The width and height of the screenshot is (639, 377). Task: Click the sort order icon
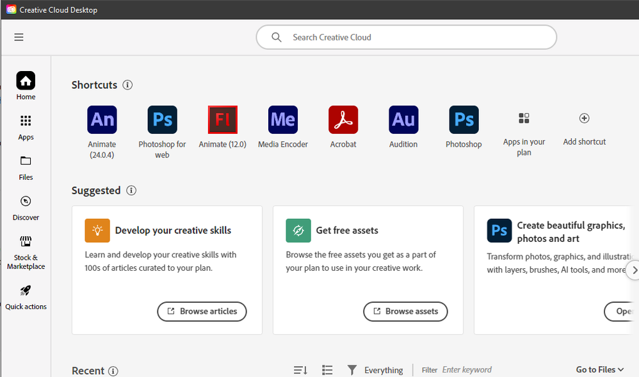(301, 370)
